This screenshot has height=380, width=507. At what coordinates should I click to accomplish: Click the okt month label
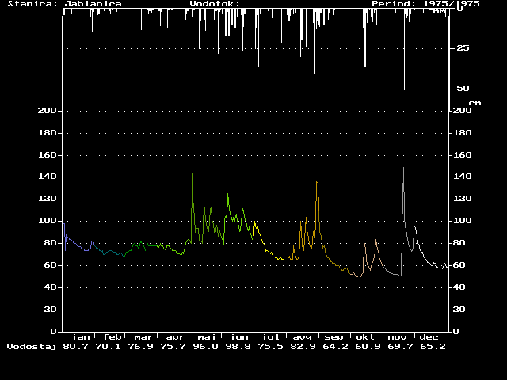click(365, 337)
